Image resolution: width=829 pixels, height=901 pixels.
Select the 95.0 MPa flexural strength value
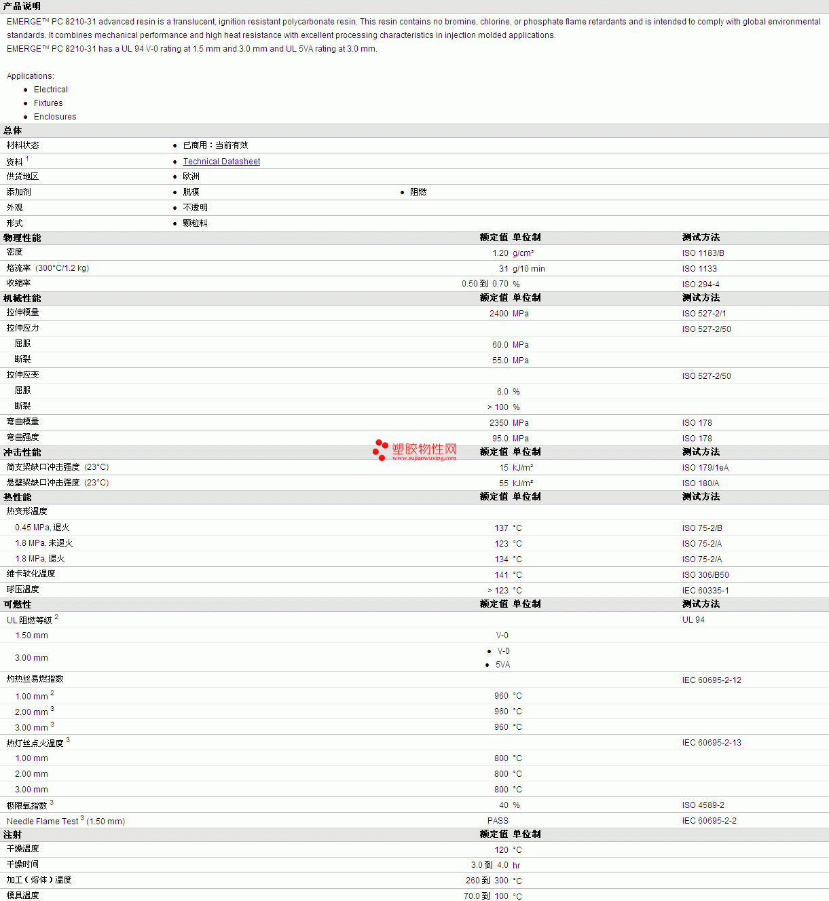511,439
